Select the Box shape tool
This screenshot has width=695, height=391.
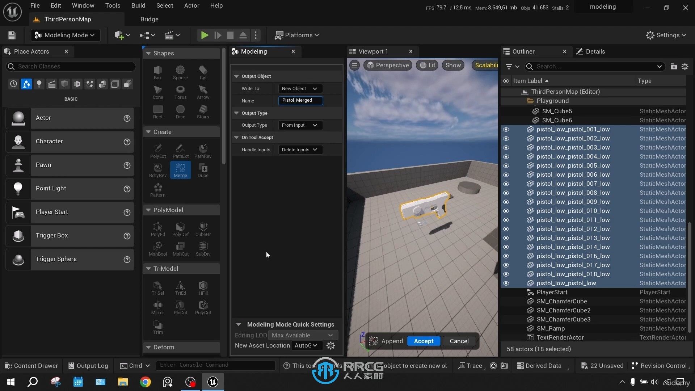[158, 72]
